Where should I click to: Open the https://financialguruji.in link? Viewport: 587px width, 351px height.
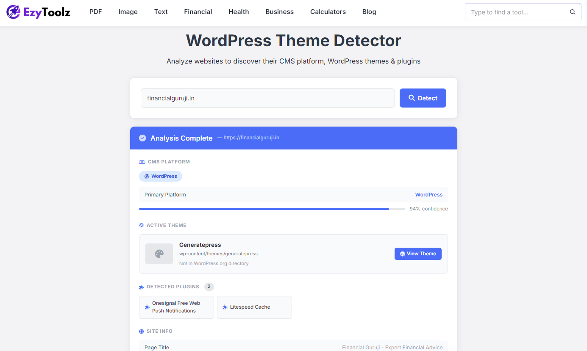[x=251, y=138]
